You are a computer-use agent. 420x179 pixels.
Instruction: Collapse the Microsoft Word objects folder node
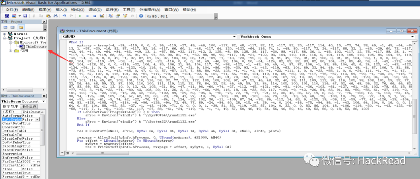(10, 42)
